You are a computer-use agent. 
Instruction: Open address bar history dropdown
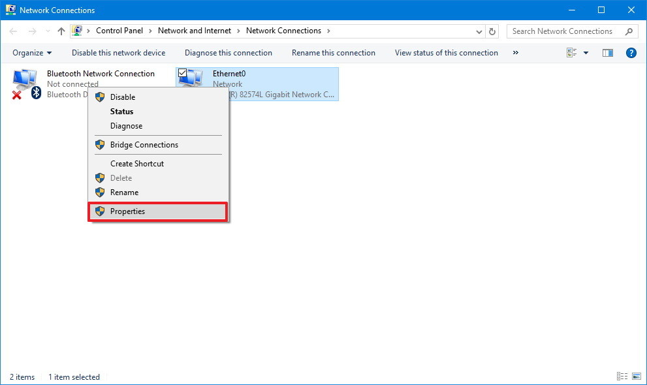tap(479, 31)
